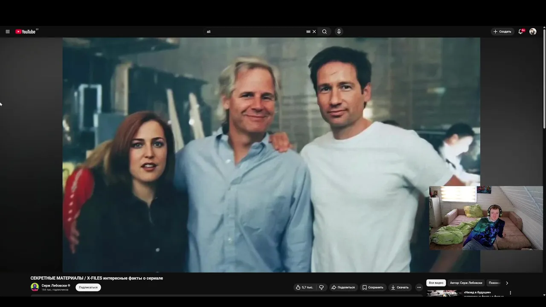This screenshot has height=307, width=546.
Task: Click '164 тыс. подписчиков' subscriber count
Action: pos(55,290)
